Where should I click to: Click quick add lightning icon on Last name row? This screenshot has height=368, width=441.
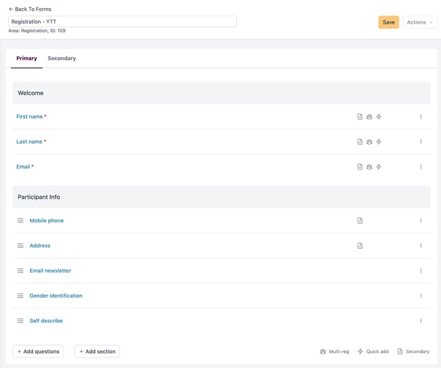click(x=379, y=142)
